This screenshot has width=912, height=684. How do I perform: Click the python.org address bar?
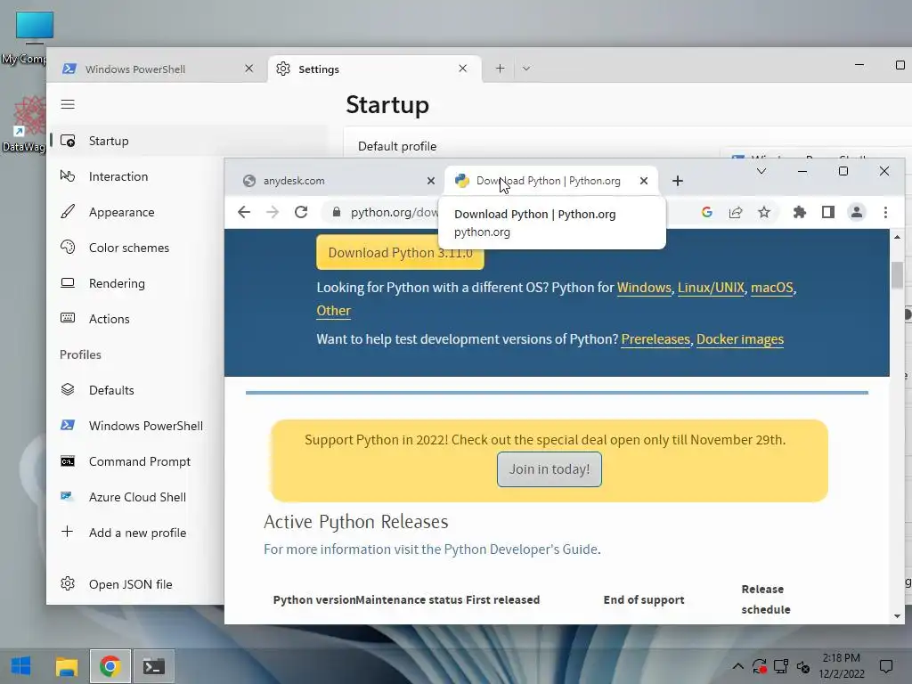coord(395,212)
